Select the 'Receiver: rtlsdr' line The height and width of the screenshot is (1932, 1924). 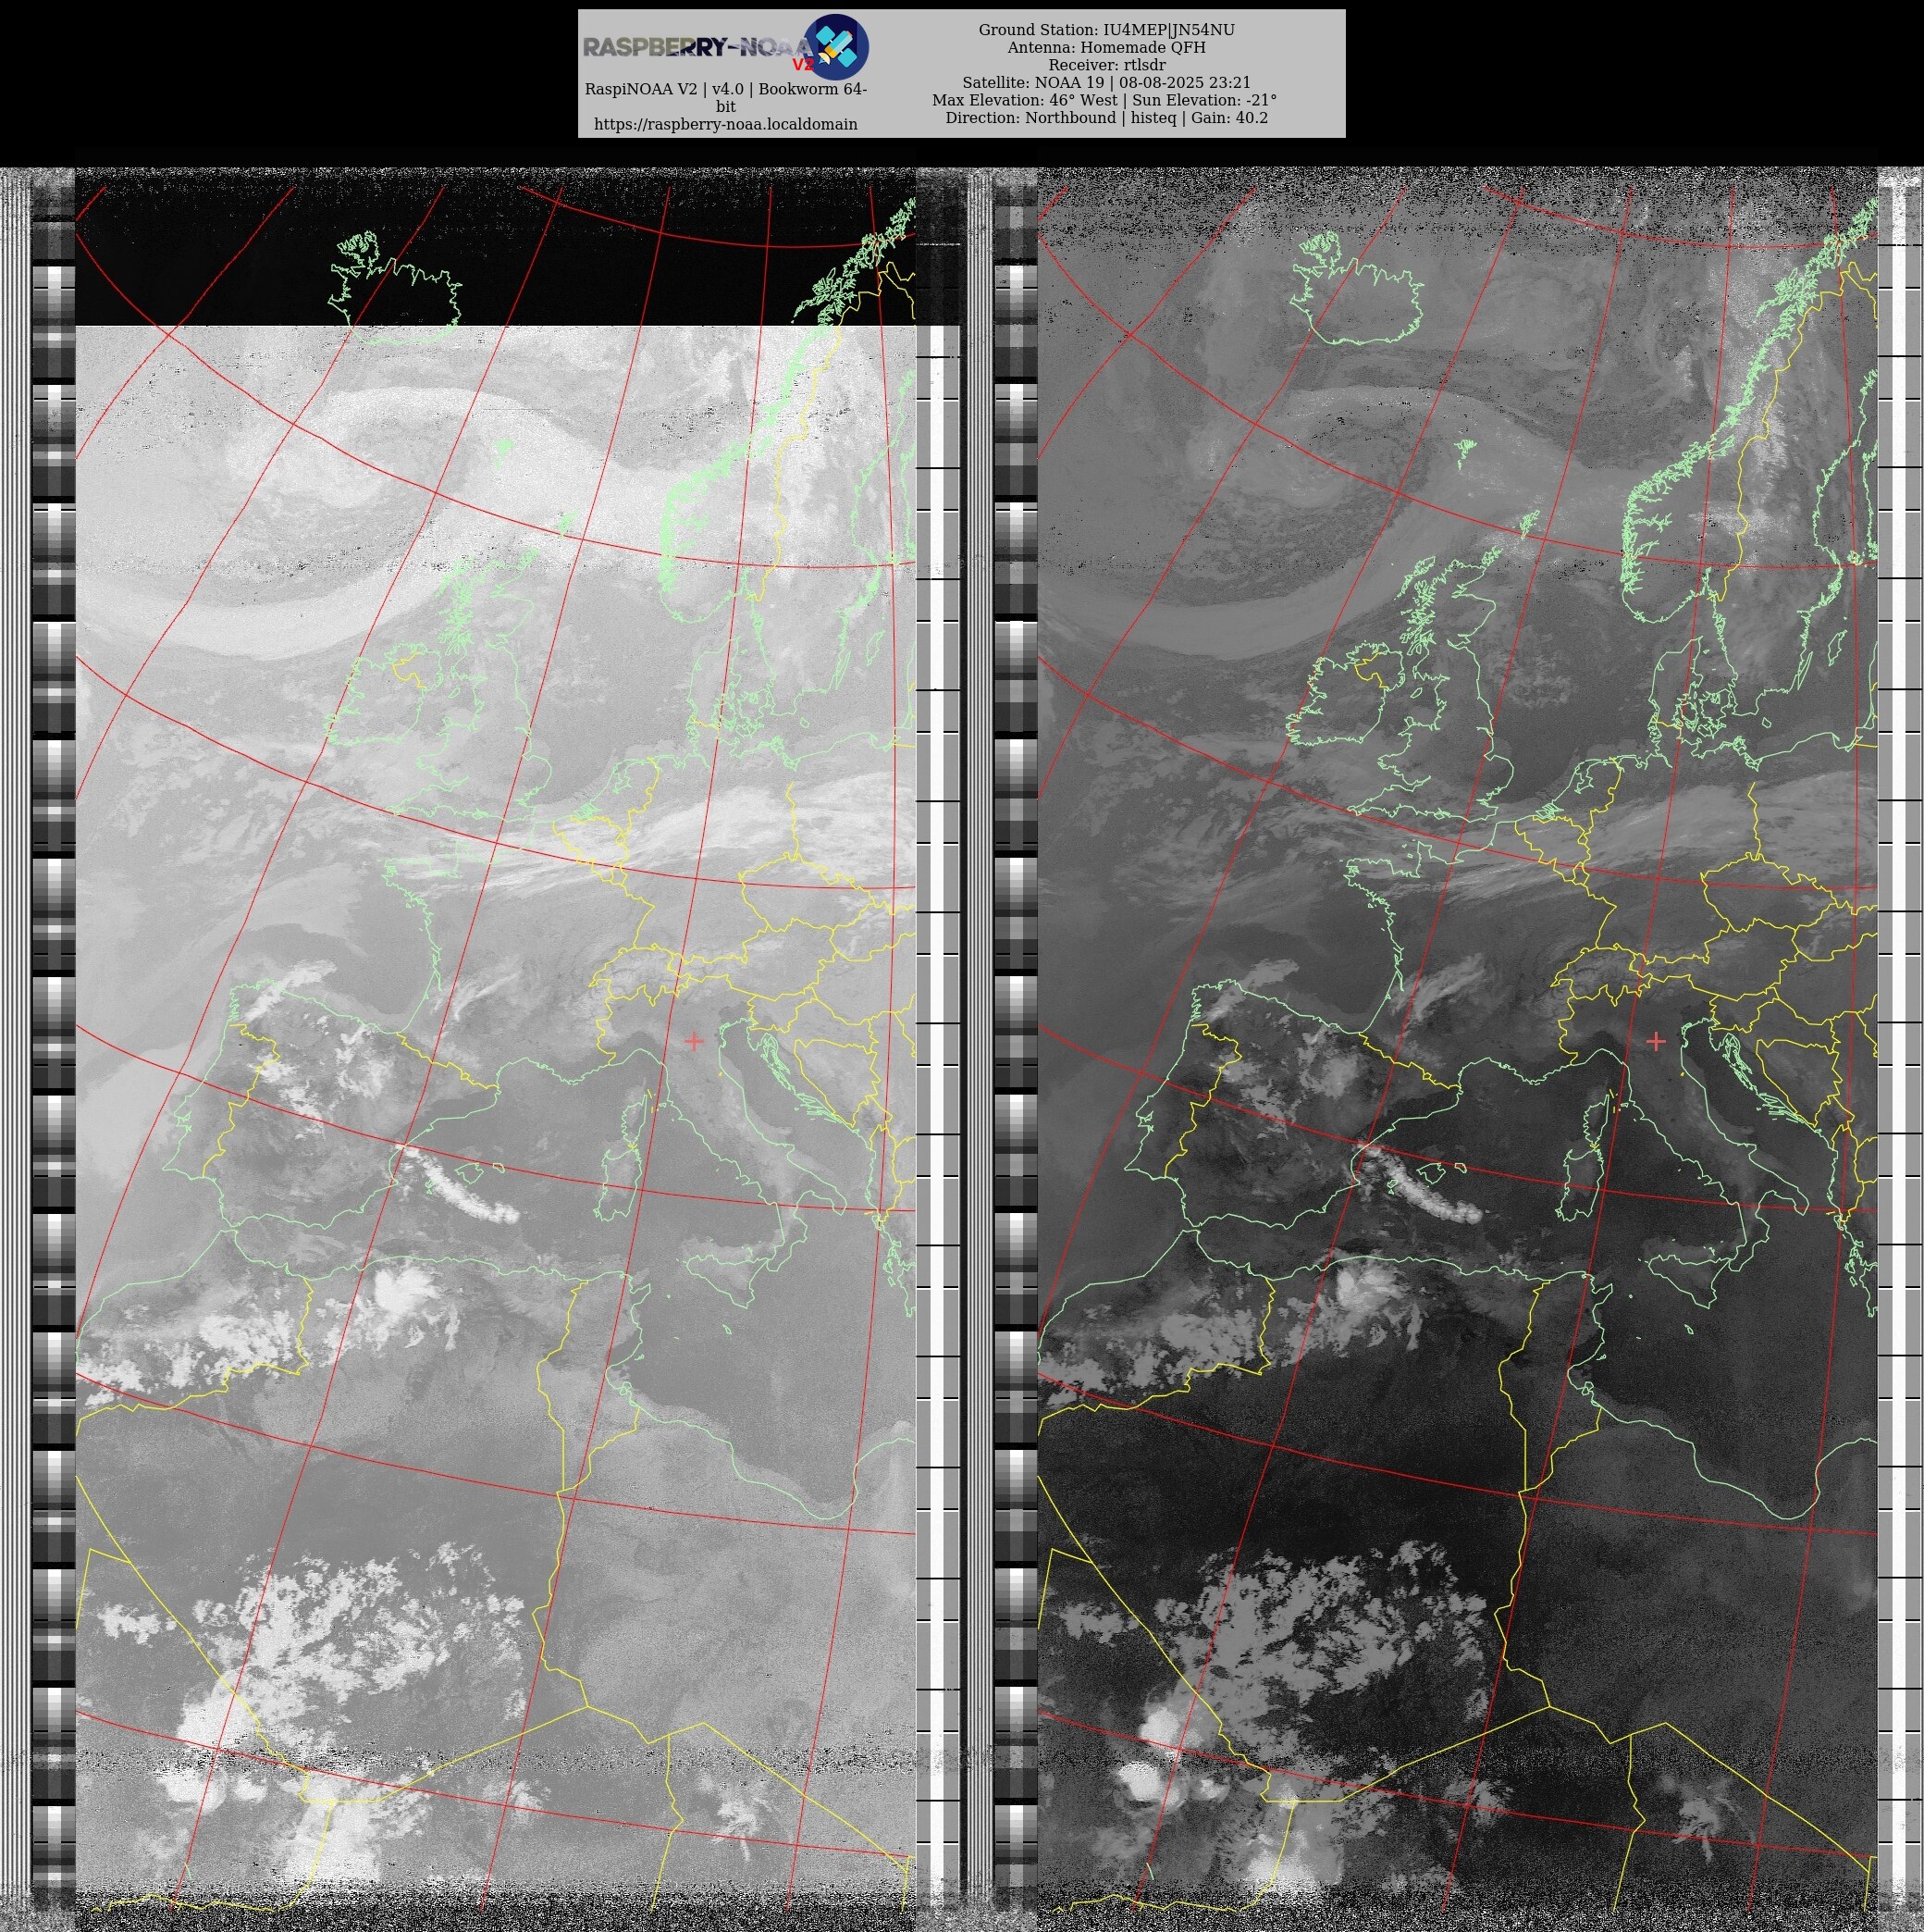(1106, 65)
